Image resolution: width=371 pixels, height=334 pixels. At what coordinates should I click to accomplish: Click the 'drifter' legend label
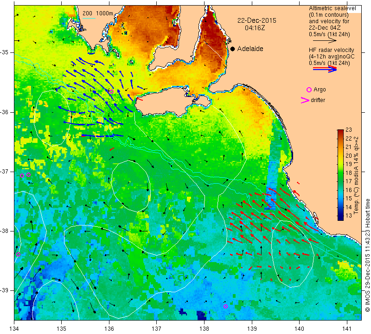pyautogui.click(x=318, y=100)
